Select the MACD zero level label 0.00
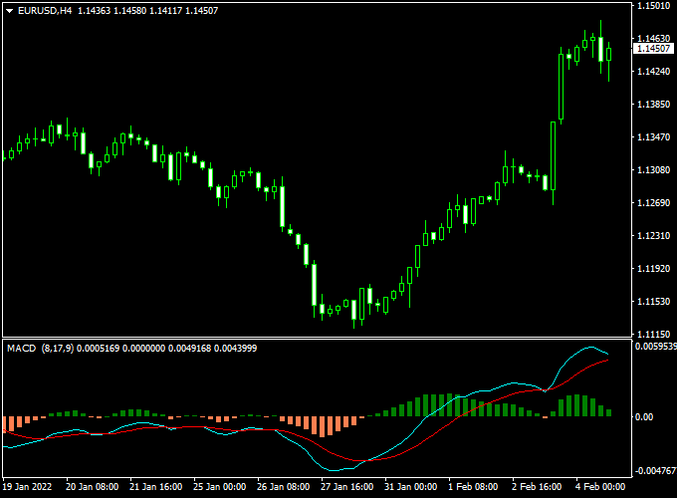This screenshot has width=677, height=498. click(x=644, y=416)
